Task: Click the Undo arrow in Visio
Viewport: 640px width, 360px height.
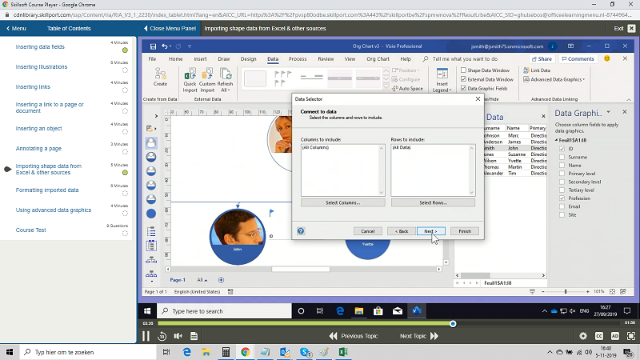Action: point(164,46)
